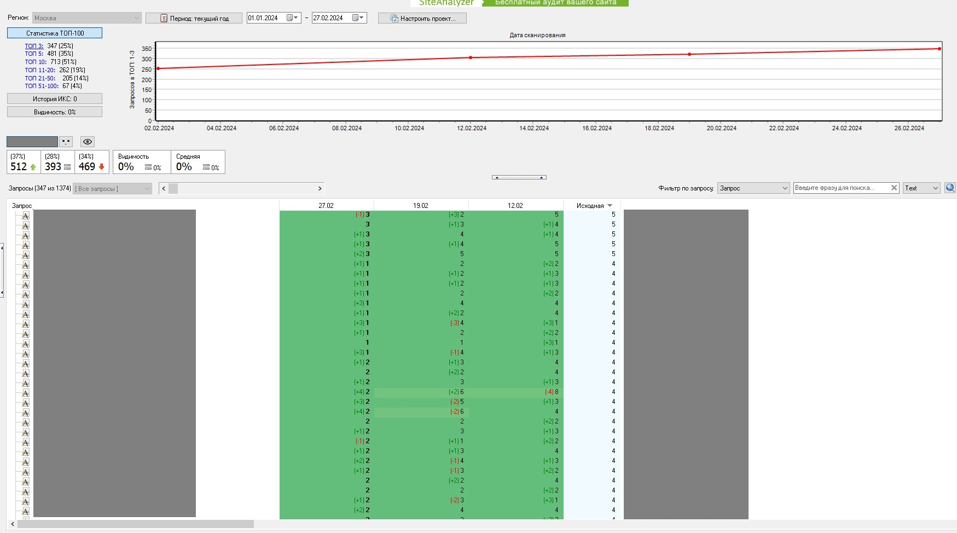Sort by the Исходная column header arrow
Viewport: 957px width, 533px height.
click(610, 206)
